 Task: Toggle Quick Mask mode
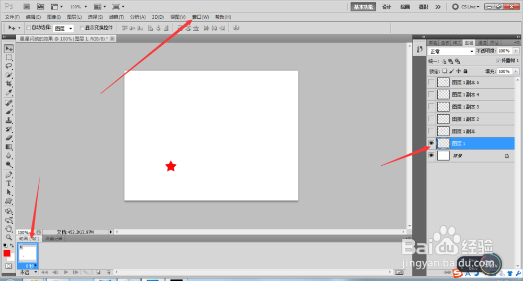point(8,266)
